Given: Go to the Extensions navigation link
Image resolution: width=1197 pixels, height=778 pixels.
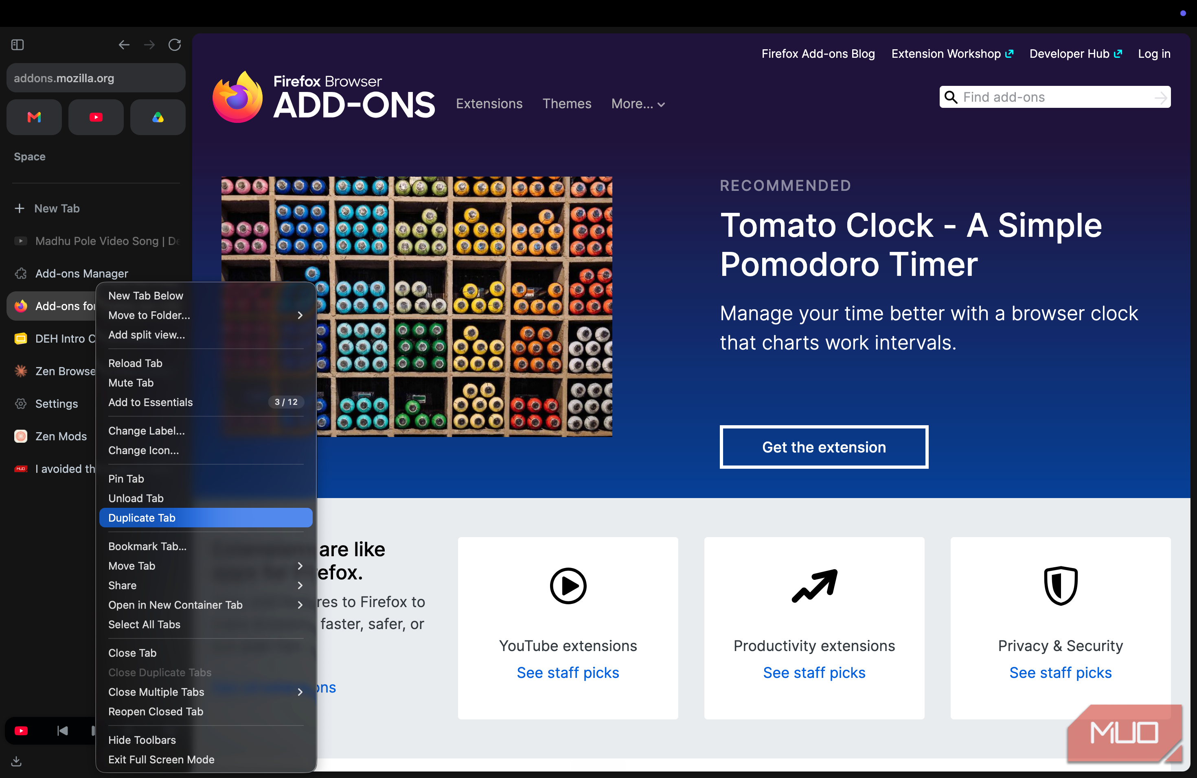Looking at the screenshot, I should 489,104.
